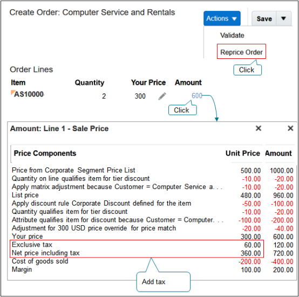Click the Item column header
The height and width of the screenshot is (297, 299).
18,83
